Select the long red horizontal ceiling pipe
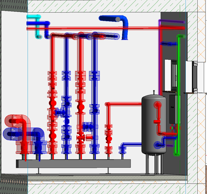This screenshot has height=194, width=207. 106,28
